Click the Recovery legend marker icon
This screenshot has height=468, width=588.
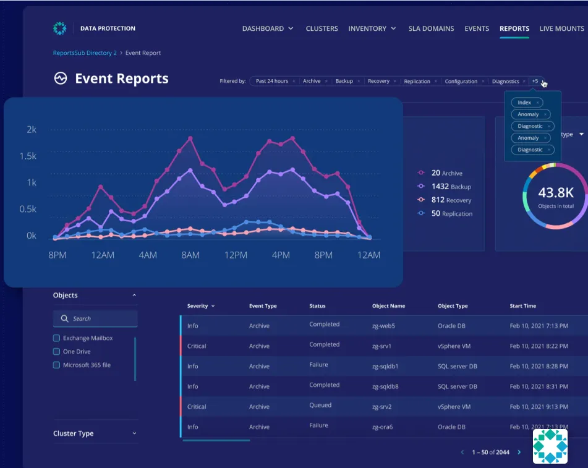tap(421, 200)
